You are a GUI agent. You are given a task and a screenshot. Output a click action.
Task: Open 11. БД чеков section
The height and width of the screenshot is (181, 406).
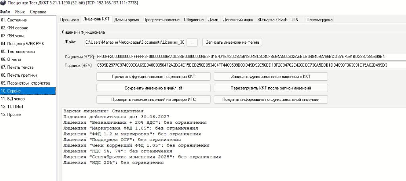28,99
